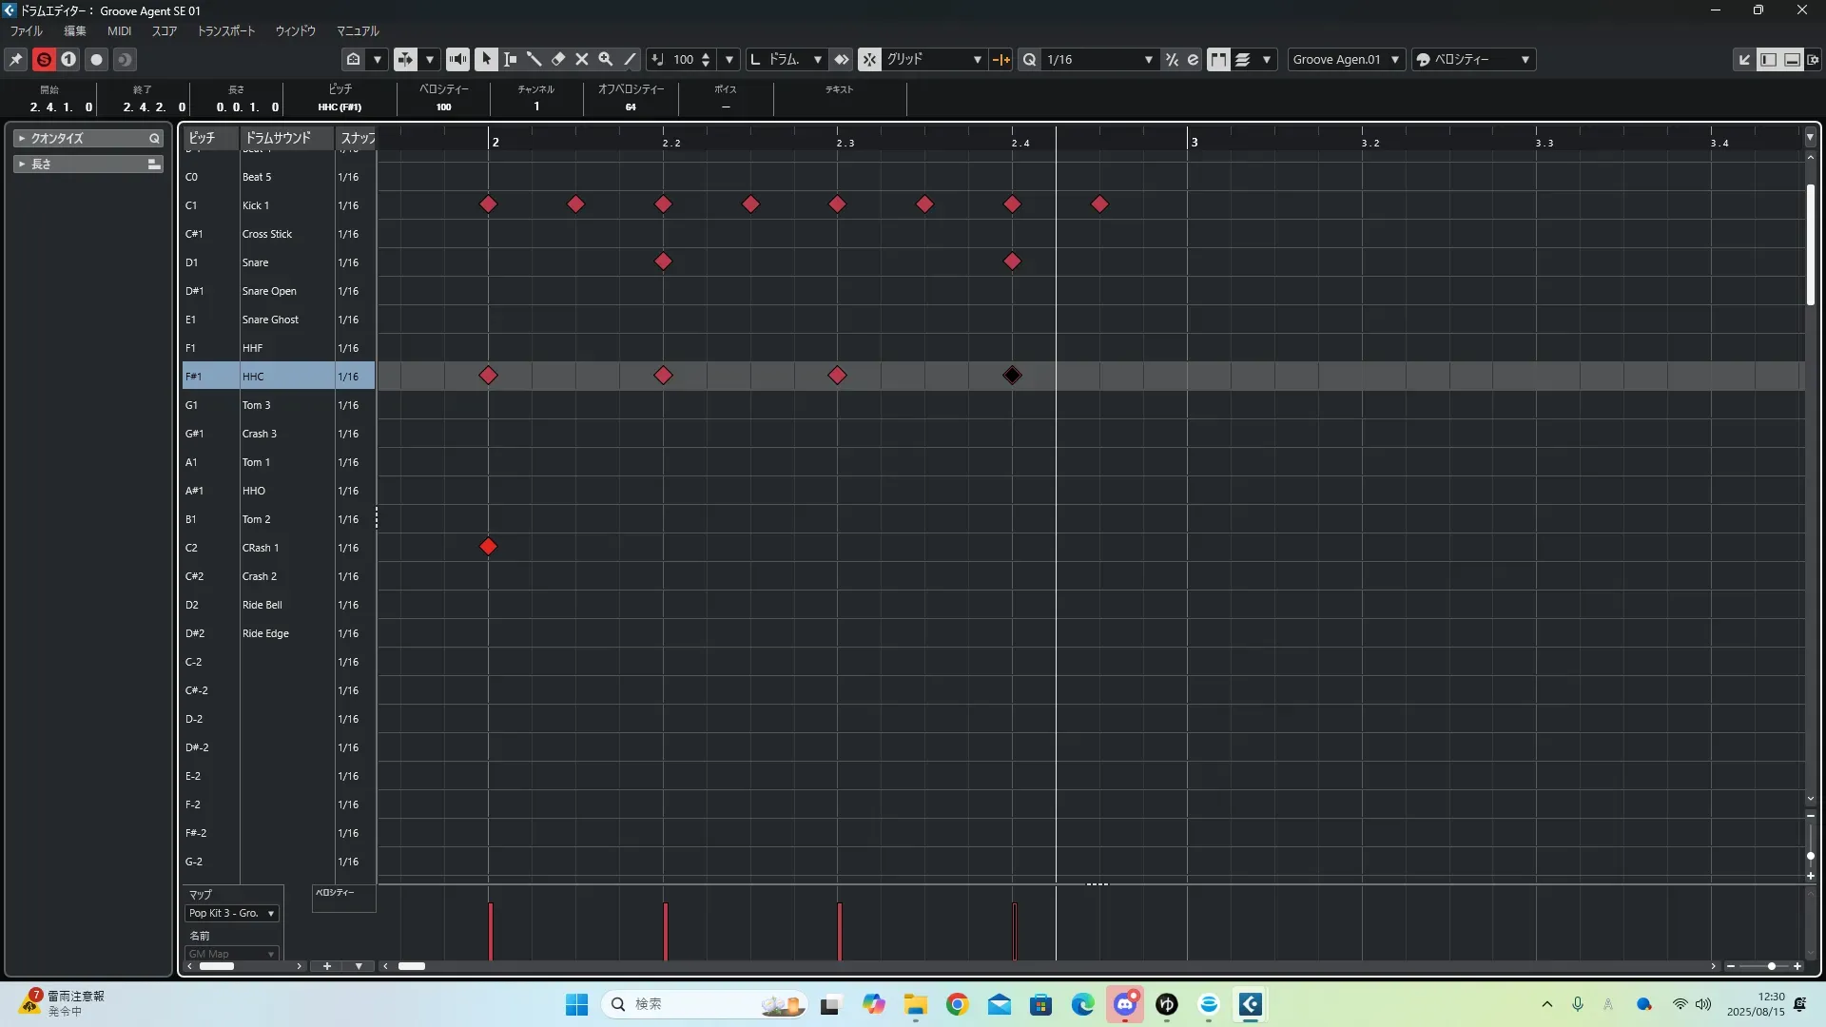The width and height of the screenshot is (1826, 1027).
Task: Toggle the Solo editor button
Action: click(44, 59)
